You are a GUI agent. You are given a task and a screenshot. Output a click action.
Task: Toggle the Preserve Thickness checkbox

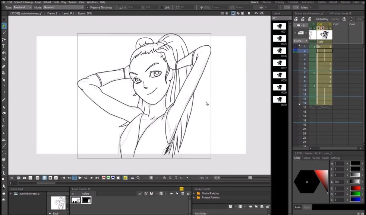tap(88, 7)
